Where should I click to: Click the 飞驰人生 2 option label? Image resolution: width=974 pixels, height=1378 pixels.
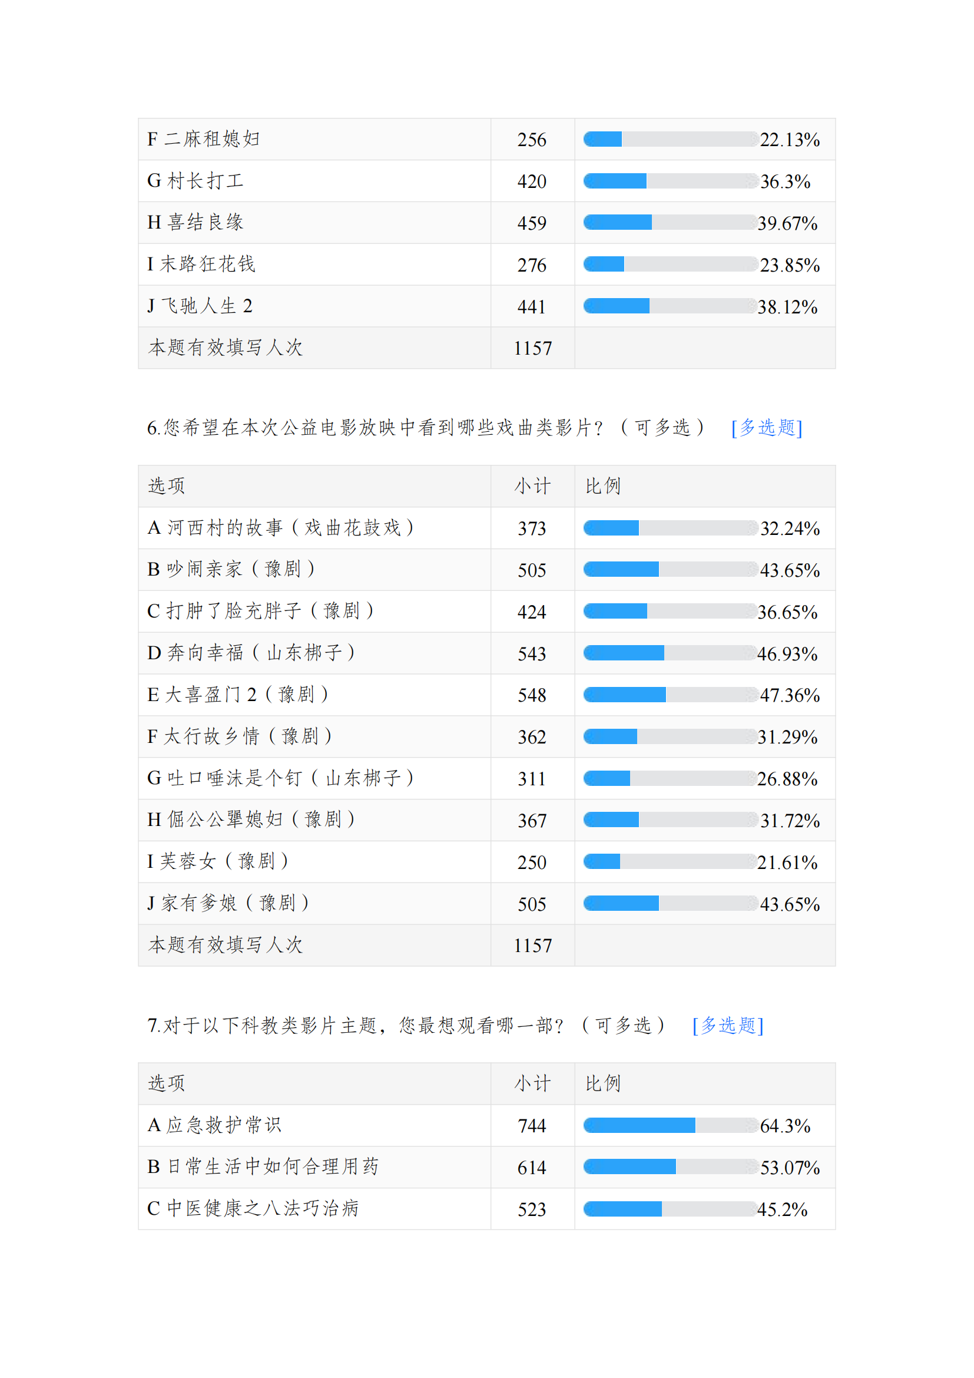point(200,307)
